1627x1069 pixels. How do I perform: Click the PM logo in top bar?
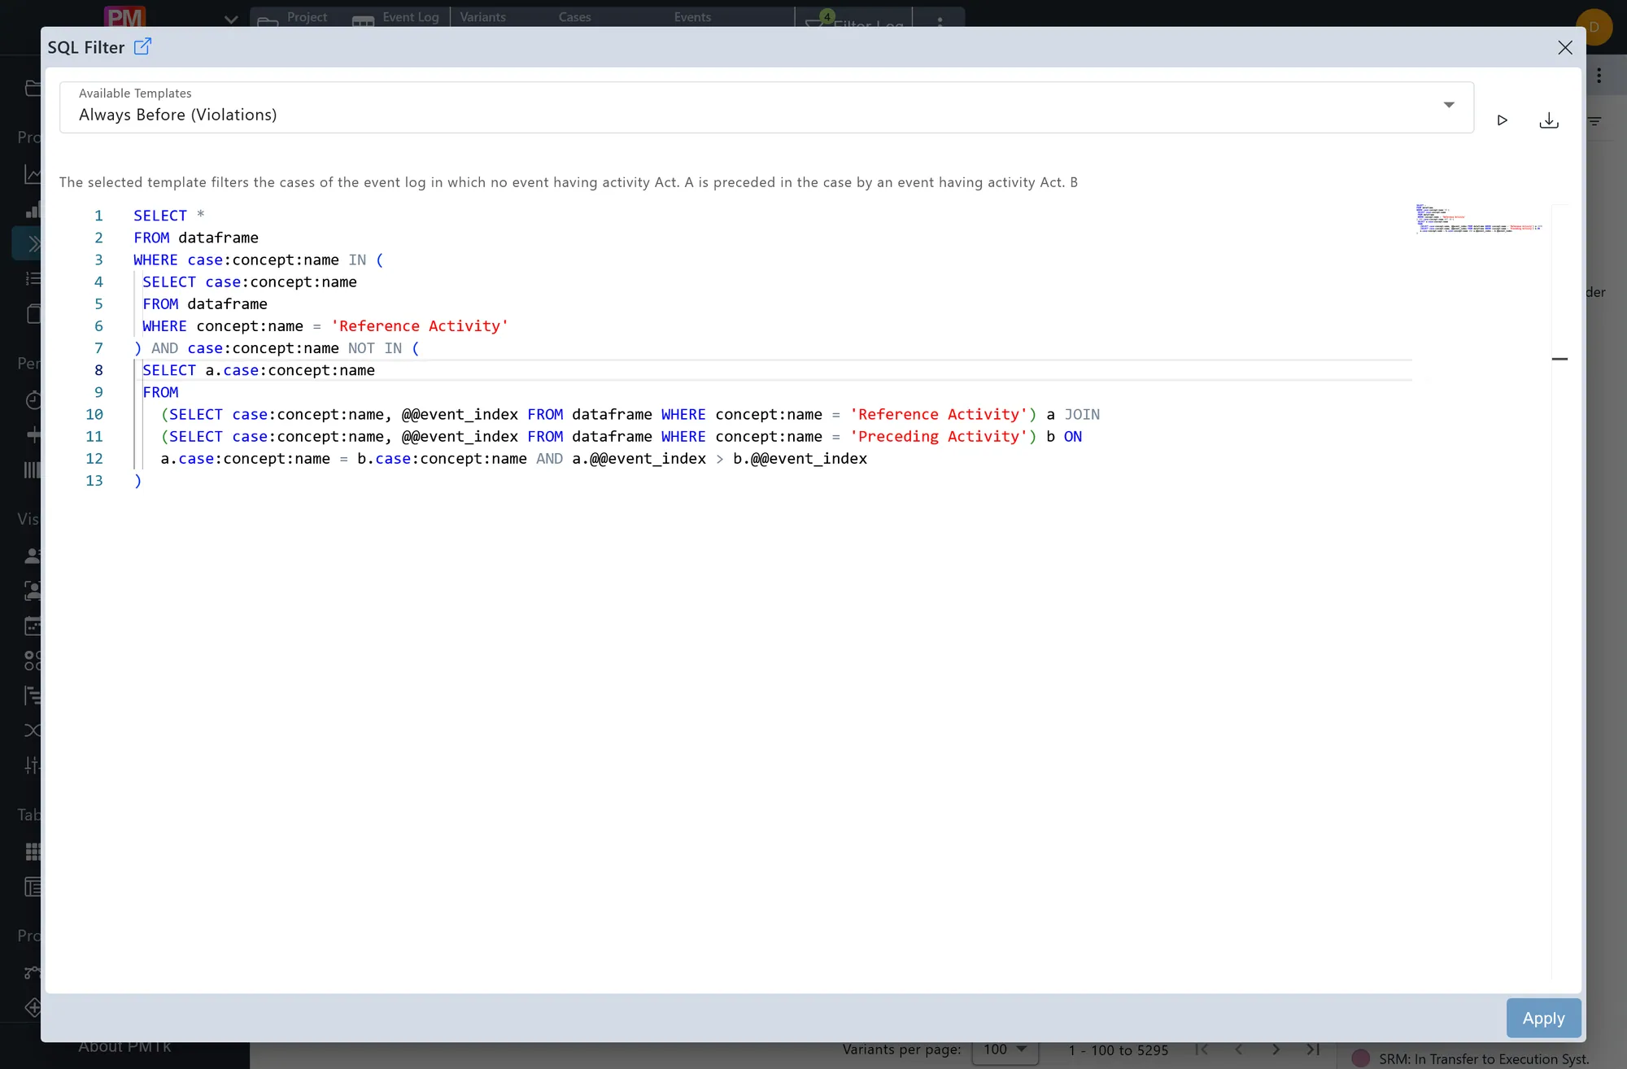click(x=124, y=17)
